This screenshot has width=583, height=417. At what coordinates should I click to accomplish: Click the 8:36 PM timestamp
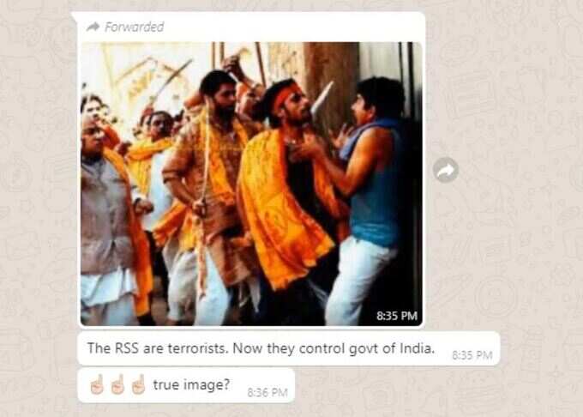[x=267, y=392]
